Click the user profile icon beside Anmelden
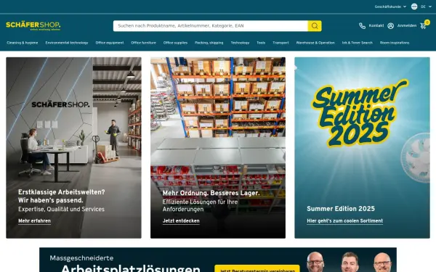Viewport: 436px width, 272px height. (x=391, y=26)
